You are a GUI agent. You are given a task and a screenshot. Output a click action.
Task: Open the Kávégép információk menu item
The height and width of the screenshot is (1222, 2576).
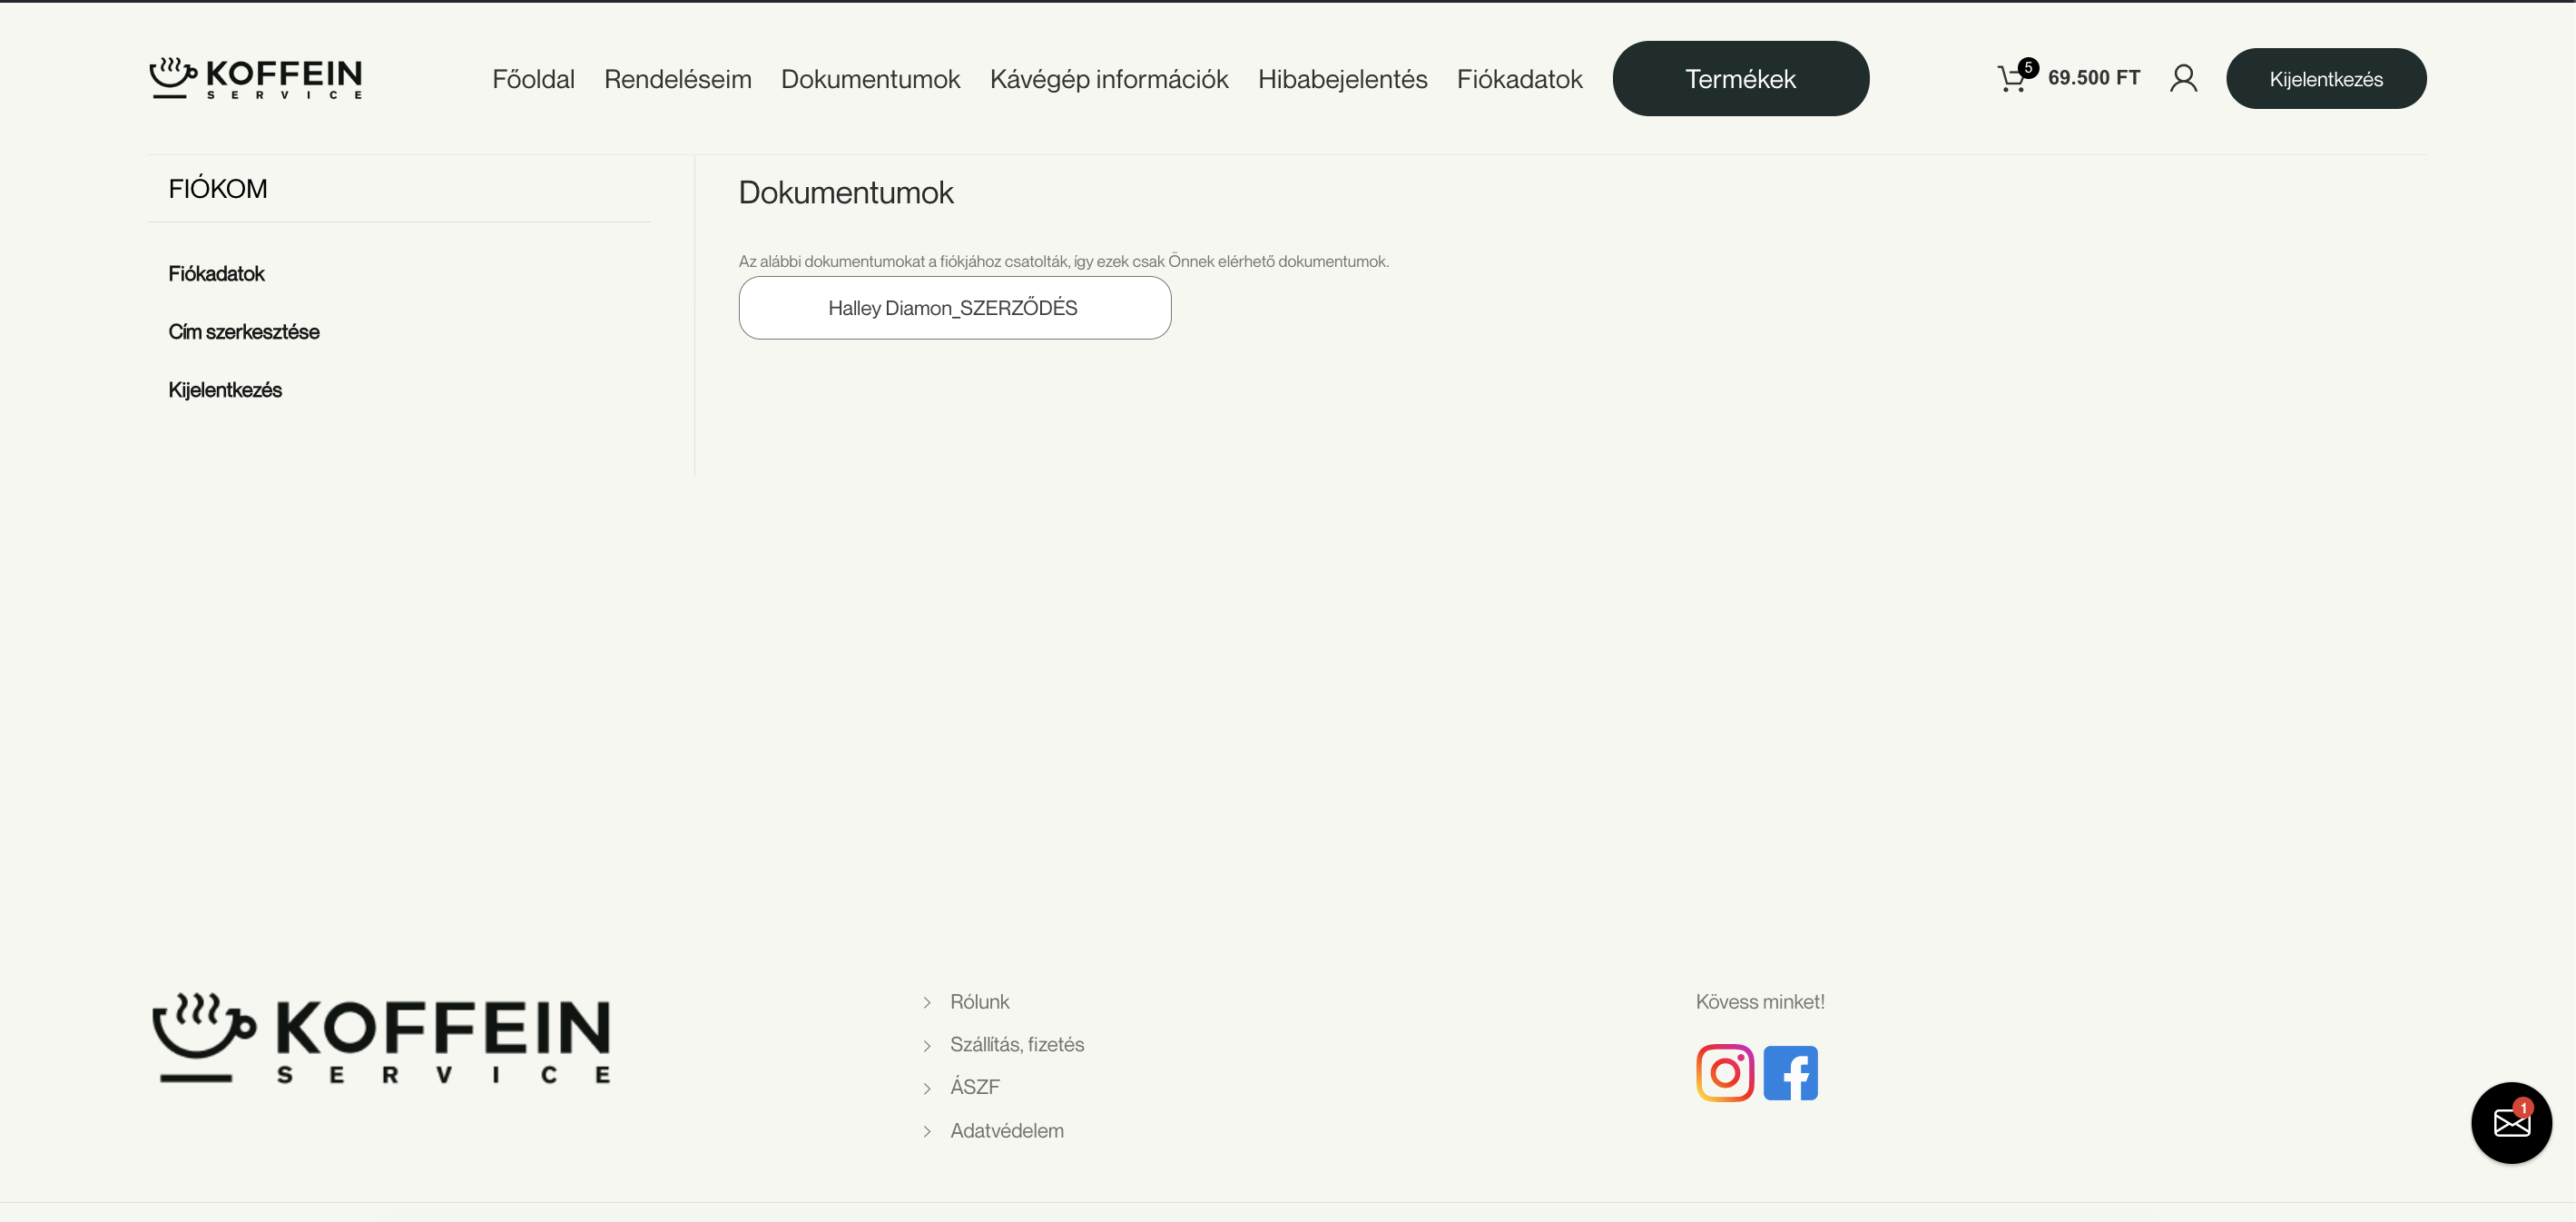tap(1108, 79)
